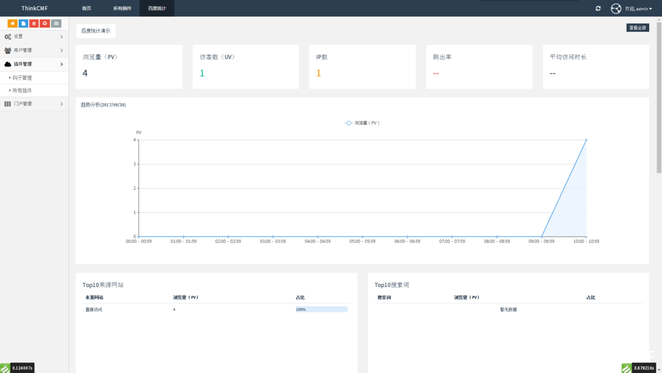Click the 暂无数据 text
662x373 pixels.
(x=508, y=310)
